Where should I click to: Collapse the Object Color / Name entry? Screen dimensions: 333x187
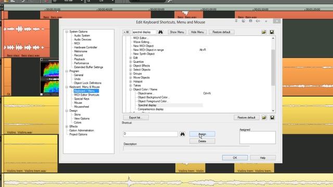click(x=131, y=89)
